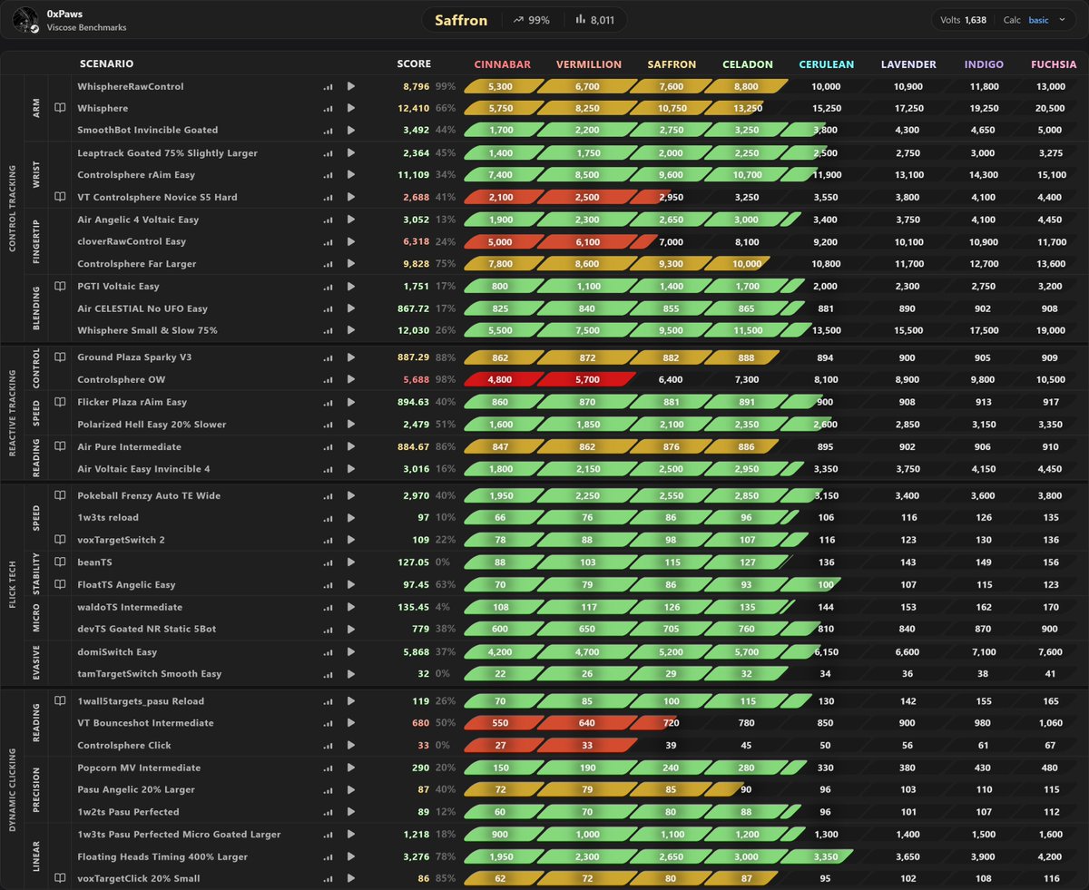This screenshot has width=1089, height=890.
Task: Open the book icon beside Air Pure Intermediate
Action: pos(60,446)
